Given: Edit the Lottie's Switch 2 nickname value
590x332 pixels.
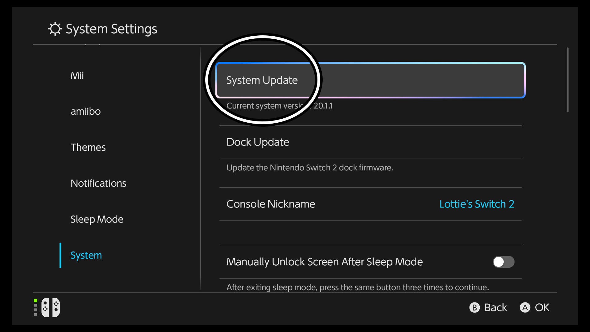Looking at the screenshot, I should tap(477, 204).
